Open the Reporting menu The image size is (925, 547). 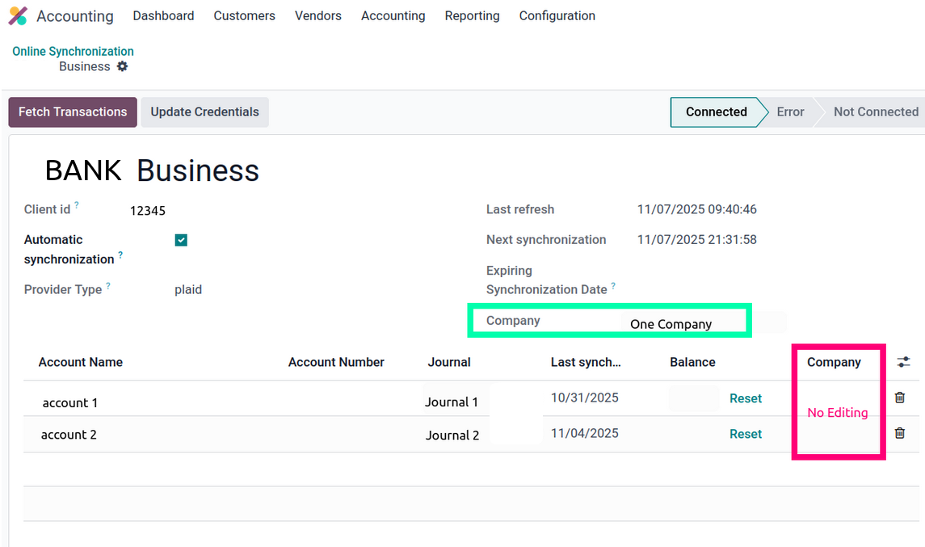pyautogui.click(x=472, y=16)
